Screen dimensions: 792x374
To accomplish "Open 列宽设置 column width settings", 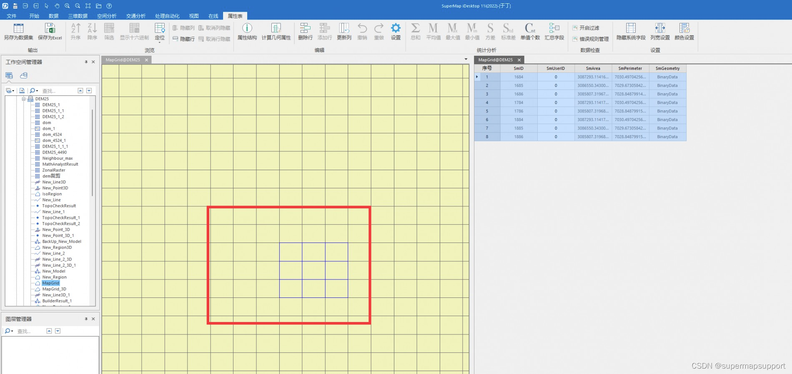I will (x=660, y=32).
